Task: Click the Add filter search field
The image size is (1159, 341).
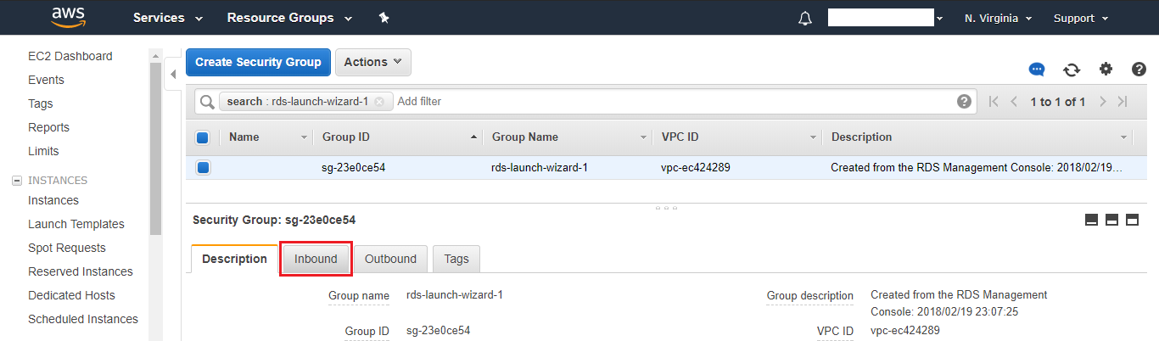Action: pos(670,102)
